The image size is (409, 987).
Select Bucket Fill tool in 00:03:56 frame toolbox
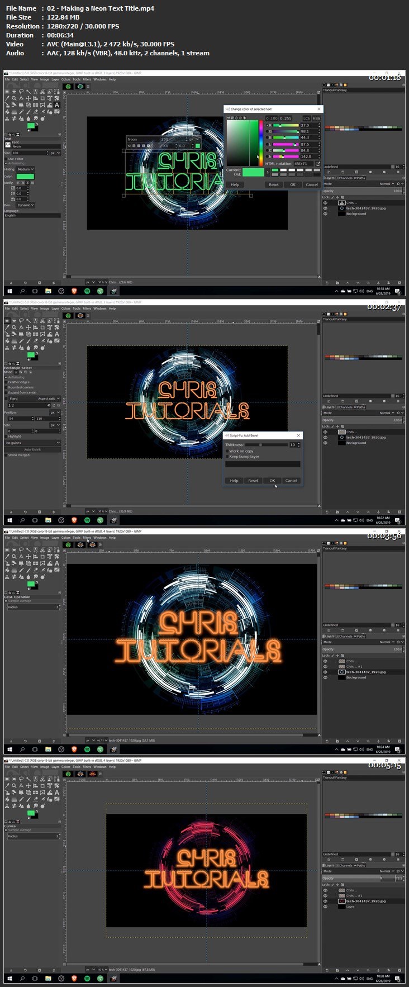tap(7, 570)
